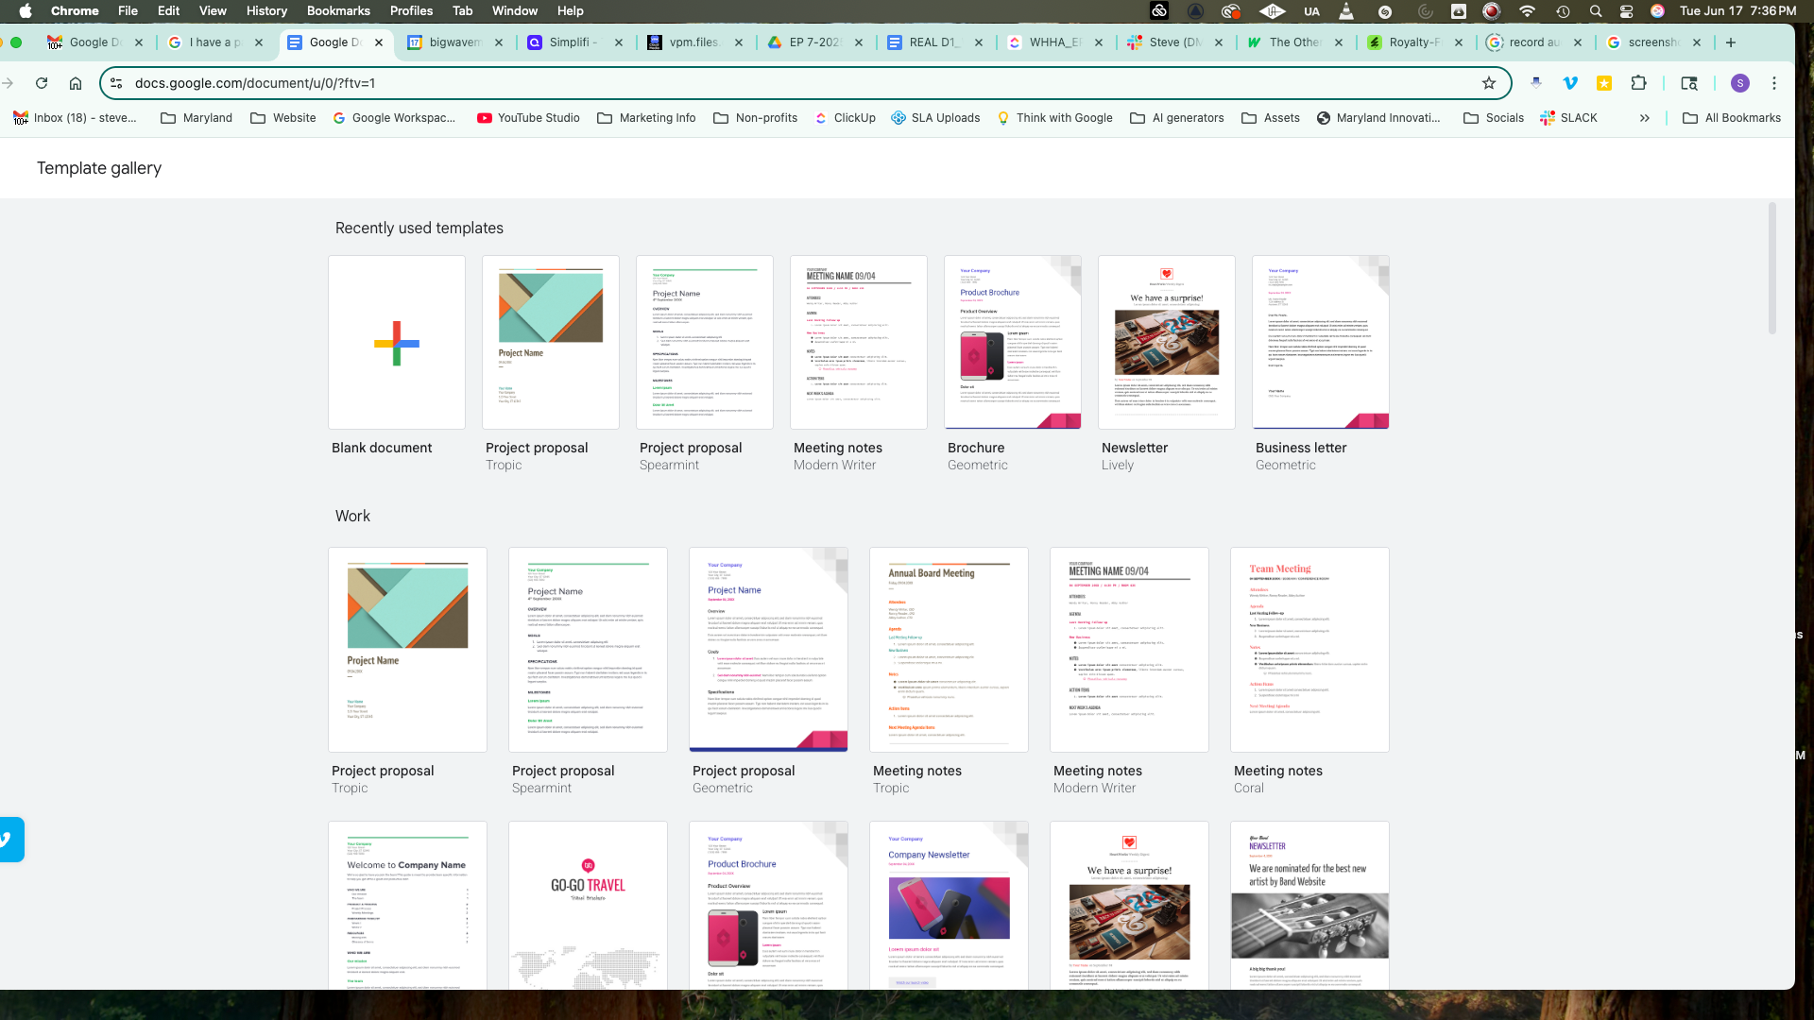Click the Vimeo extension icon in toolbar
1814x1020 pixels.
click(x=1570, y=83)
